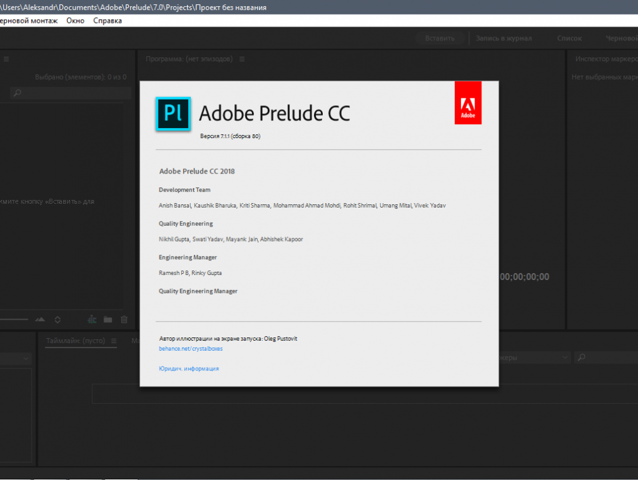
Task: Click the create rough cut icon in project panel
Action: pos(92,319)
